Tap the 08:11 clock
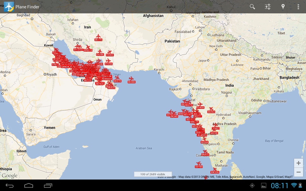 pos(280,185)
